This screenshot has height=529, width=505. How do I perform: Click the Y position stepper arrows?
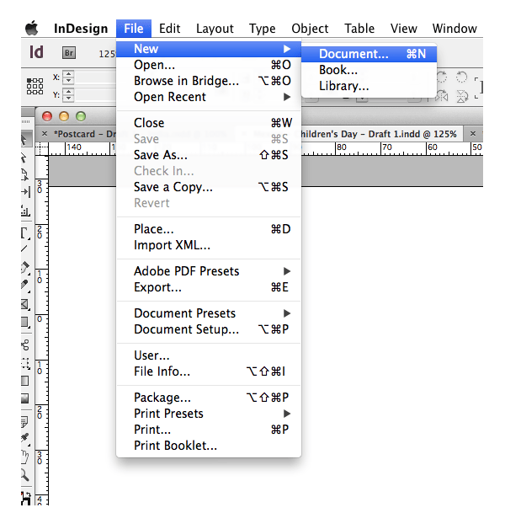click(68, 95)
